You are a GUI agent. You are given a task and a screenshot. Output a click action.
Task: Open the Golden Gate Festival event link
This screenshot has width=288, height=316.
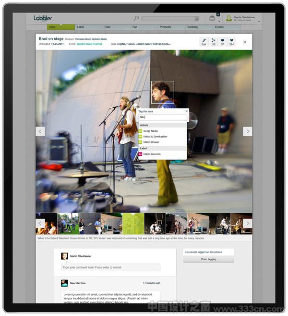tap(89, 44)
